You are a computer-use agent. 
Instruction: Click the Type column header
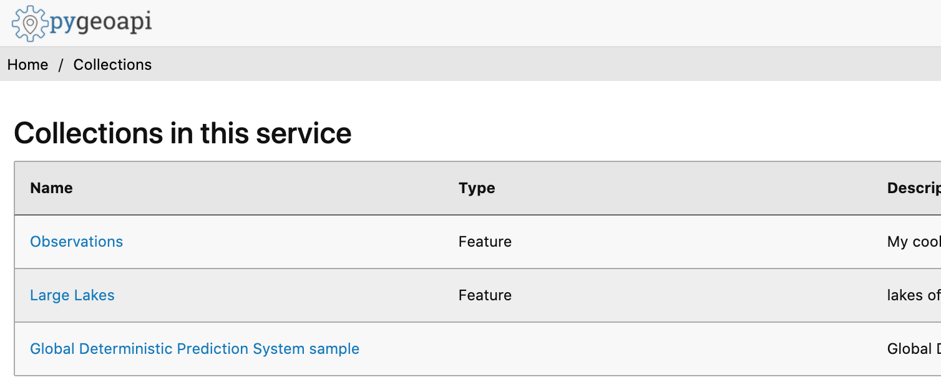pos(477,188)
